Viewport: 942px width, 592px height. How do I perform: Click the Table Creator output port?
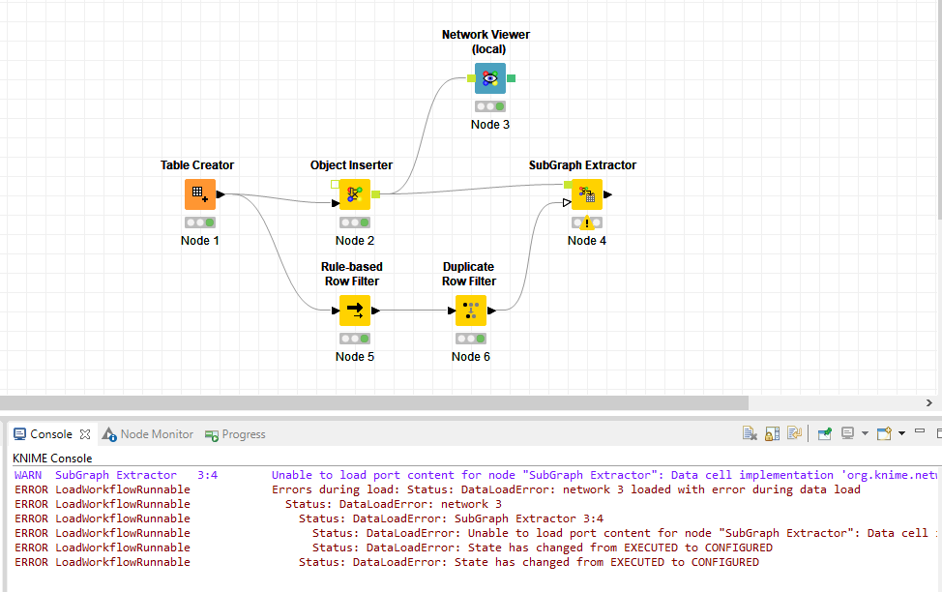point(221,194)
